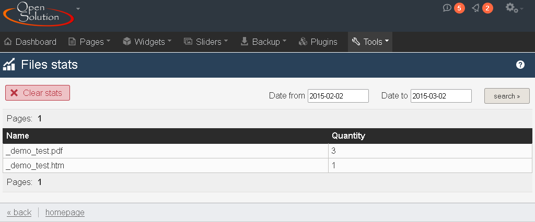Open the Tools menu
This screenshot has width=535, height=222.
[370, 42]
